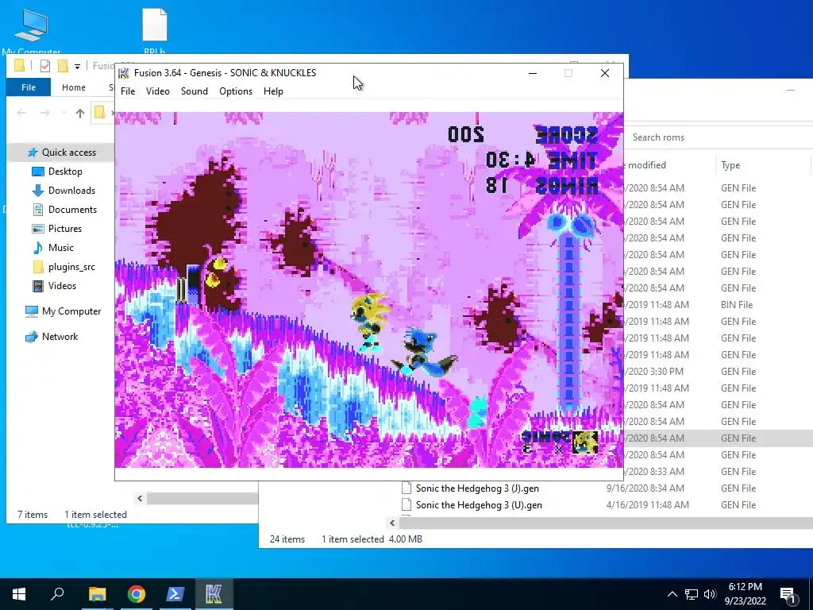Click the properties checkmark quick-access icon
Viewport: 813px width, 610px height.
tap(45, 66)
